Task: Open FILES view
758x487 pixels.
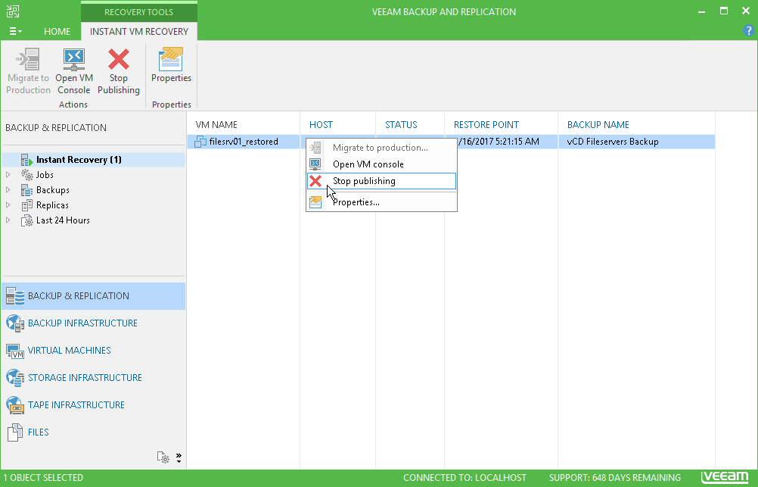Action: pyautogui.click(x=94, y=432)
